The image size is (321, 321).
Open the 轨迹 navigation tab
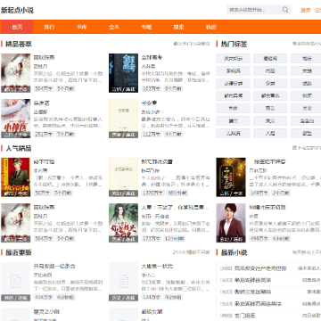tap(211, 27)
